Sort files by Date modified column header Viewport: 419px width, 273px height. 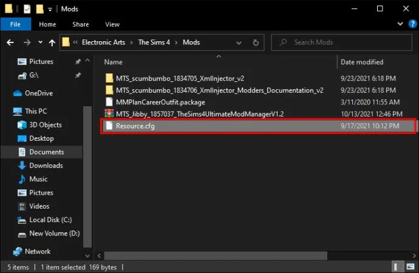[362, 62]
